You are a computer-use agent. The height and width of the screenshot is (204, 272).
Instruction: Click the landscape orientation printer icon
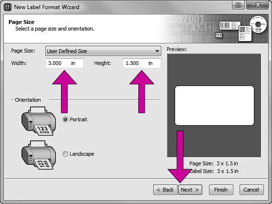[x=39, y=155]
